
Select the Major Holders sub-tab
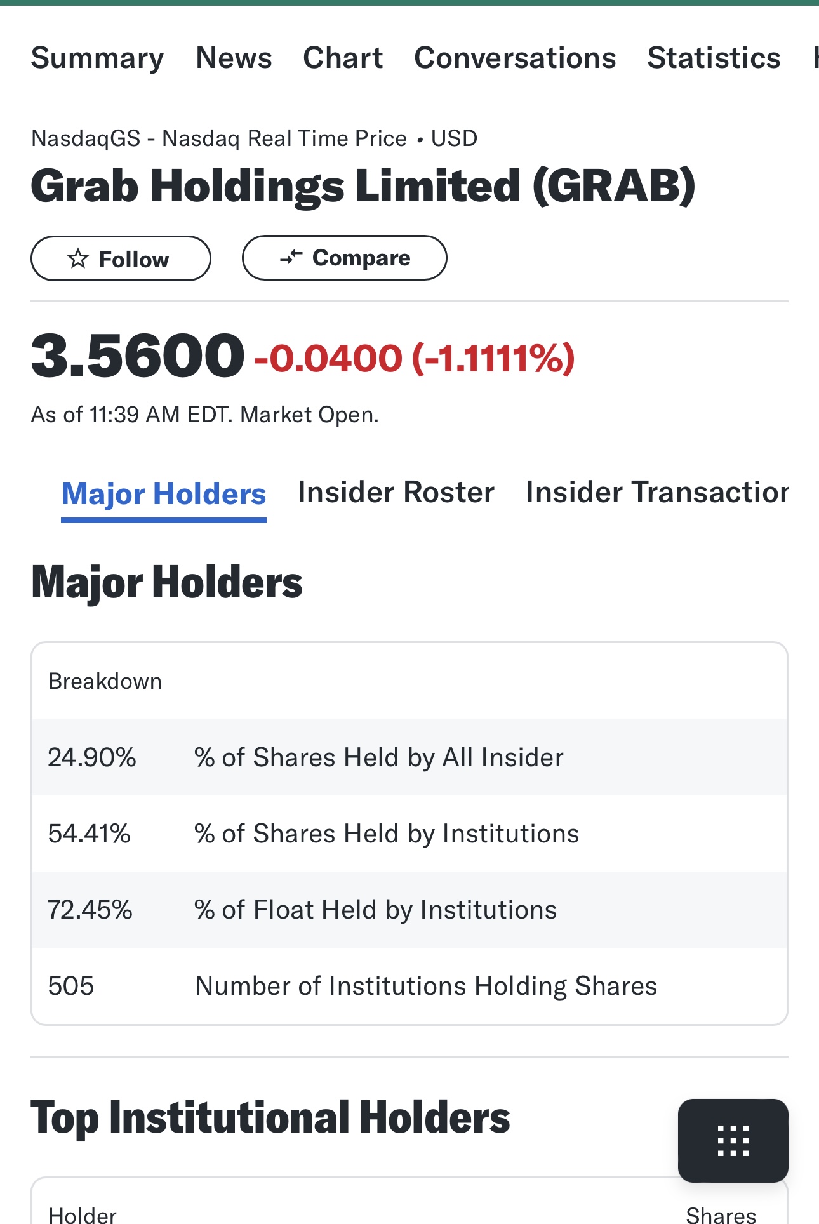pyautogui.click(x=164, y=495)
